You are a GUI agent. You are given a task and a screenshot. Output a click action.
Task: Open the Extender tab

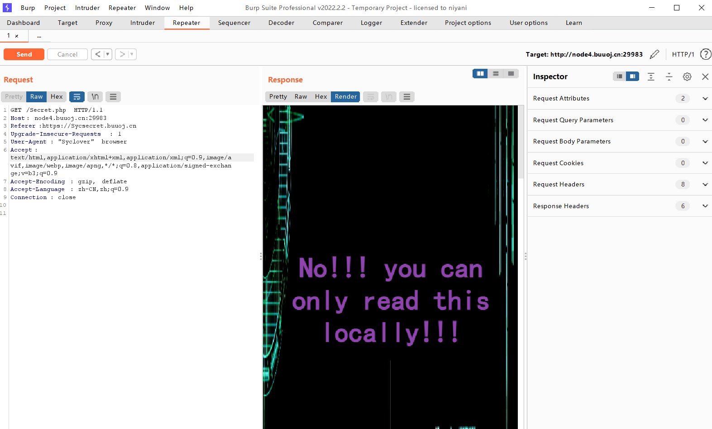(x=414, y=23)
